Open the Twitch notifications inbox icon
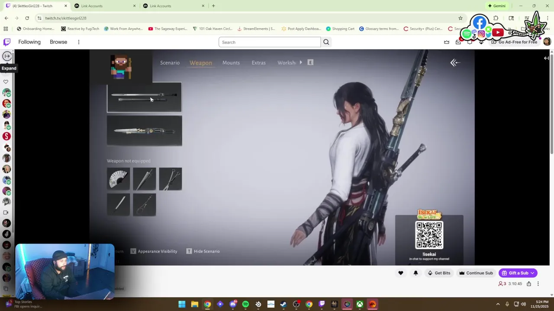 (458, 42)
